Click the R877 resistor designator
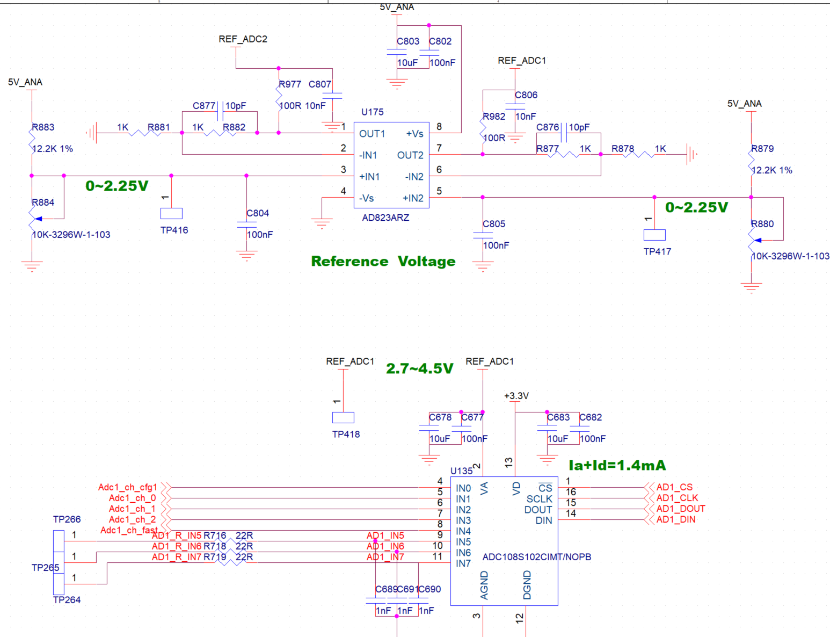Screen dimensions: 830x637 [x=548, y=149]
